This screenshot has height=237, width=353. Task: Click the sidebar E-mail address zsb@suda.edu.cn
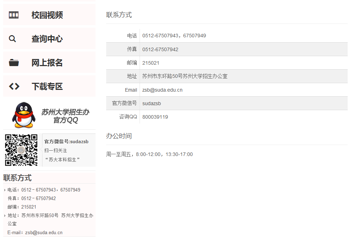(x=44, y=232)
